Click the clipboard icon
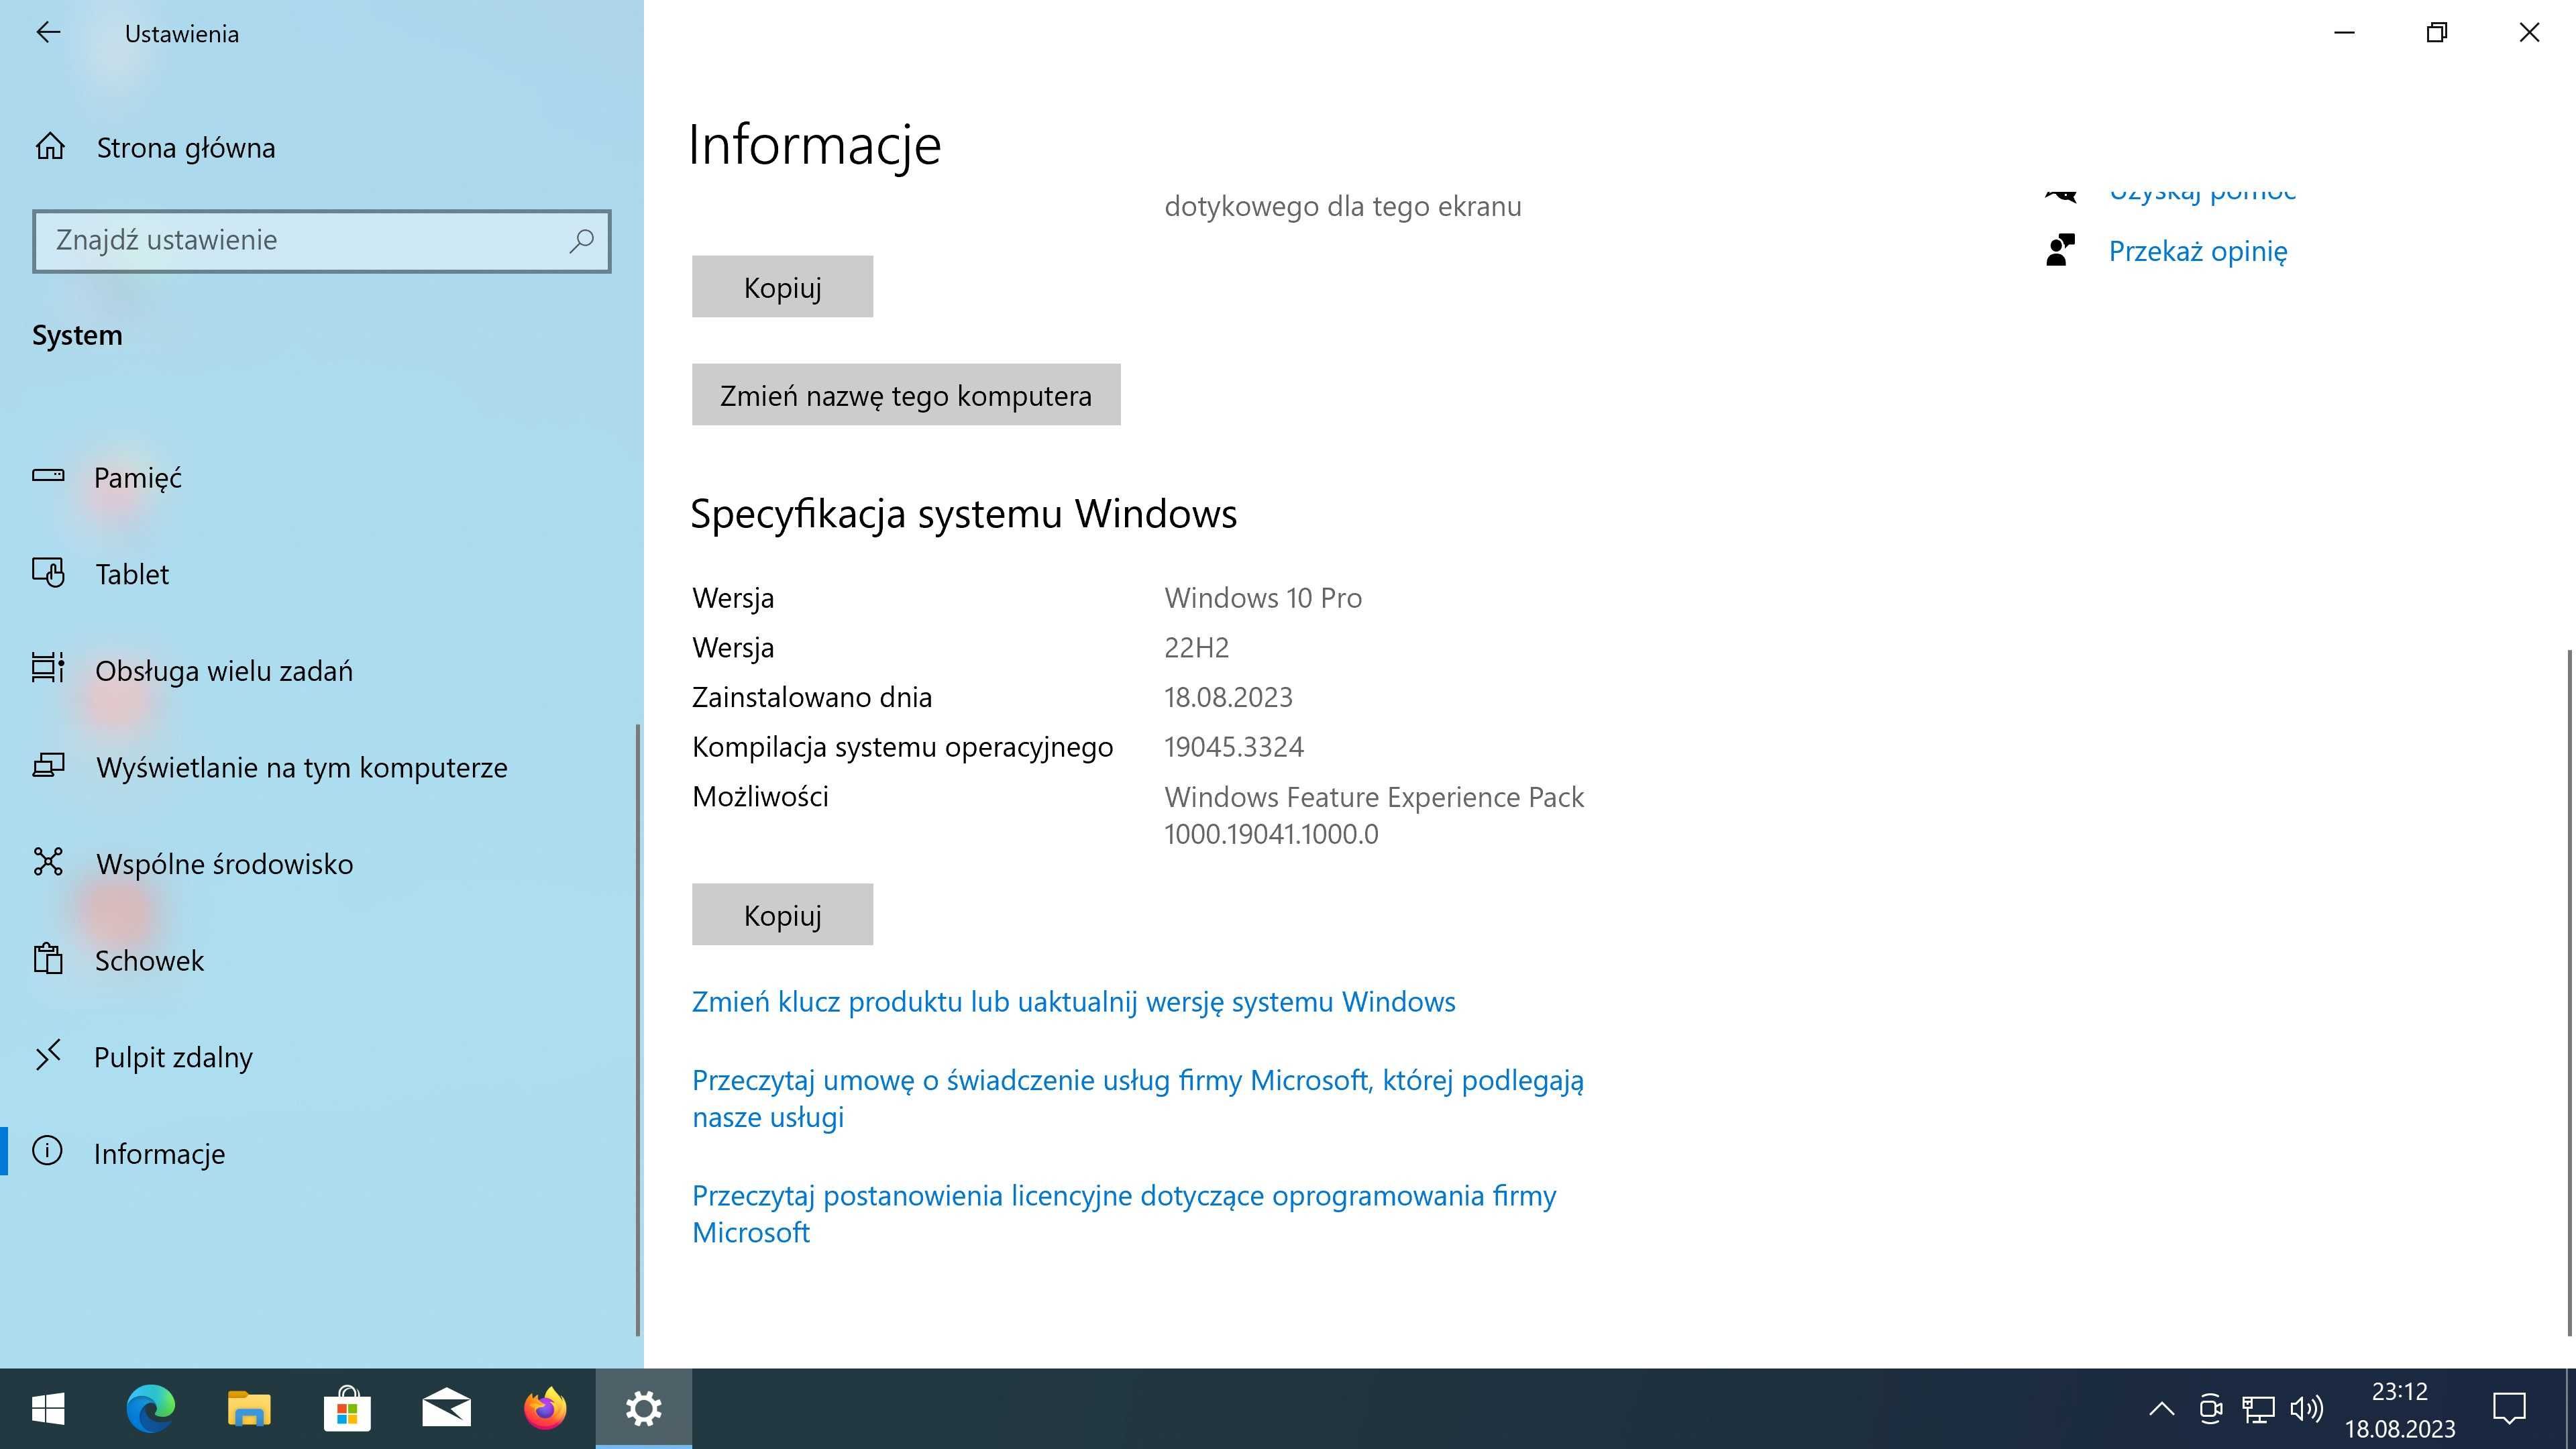Image resolution: width=2576 pixels, height=1449 pixels. click(48, 958)
